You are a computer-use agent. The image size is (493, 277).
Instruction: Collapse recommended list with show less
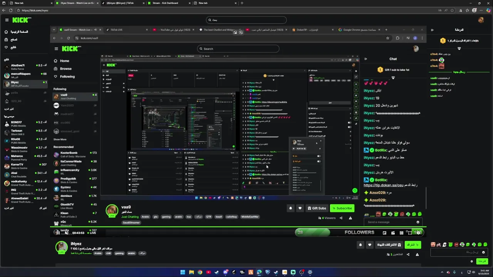tap(43, 208)
